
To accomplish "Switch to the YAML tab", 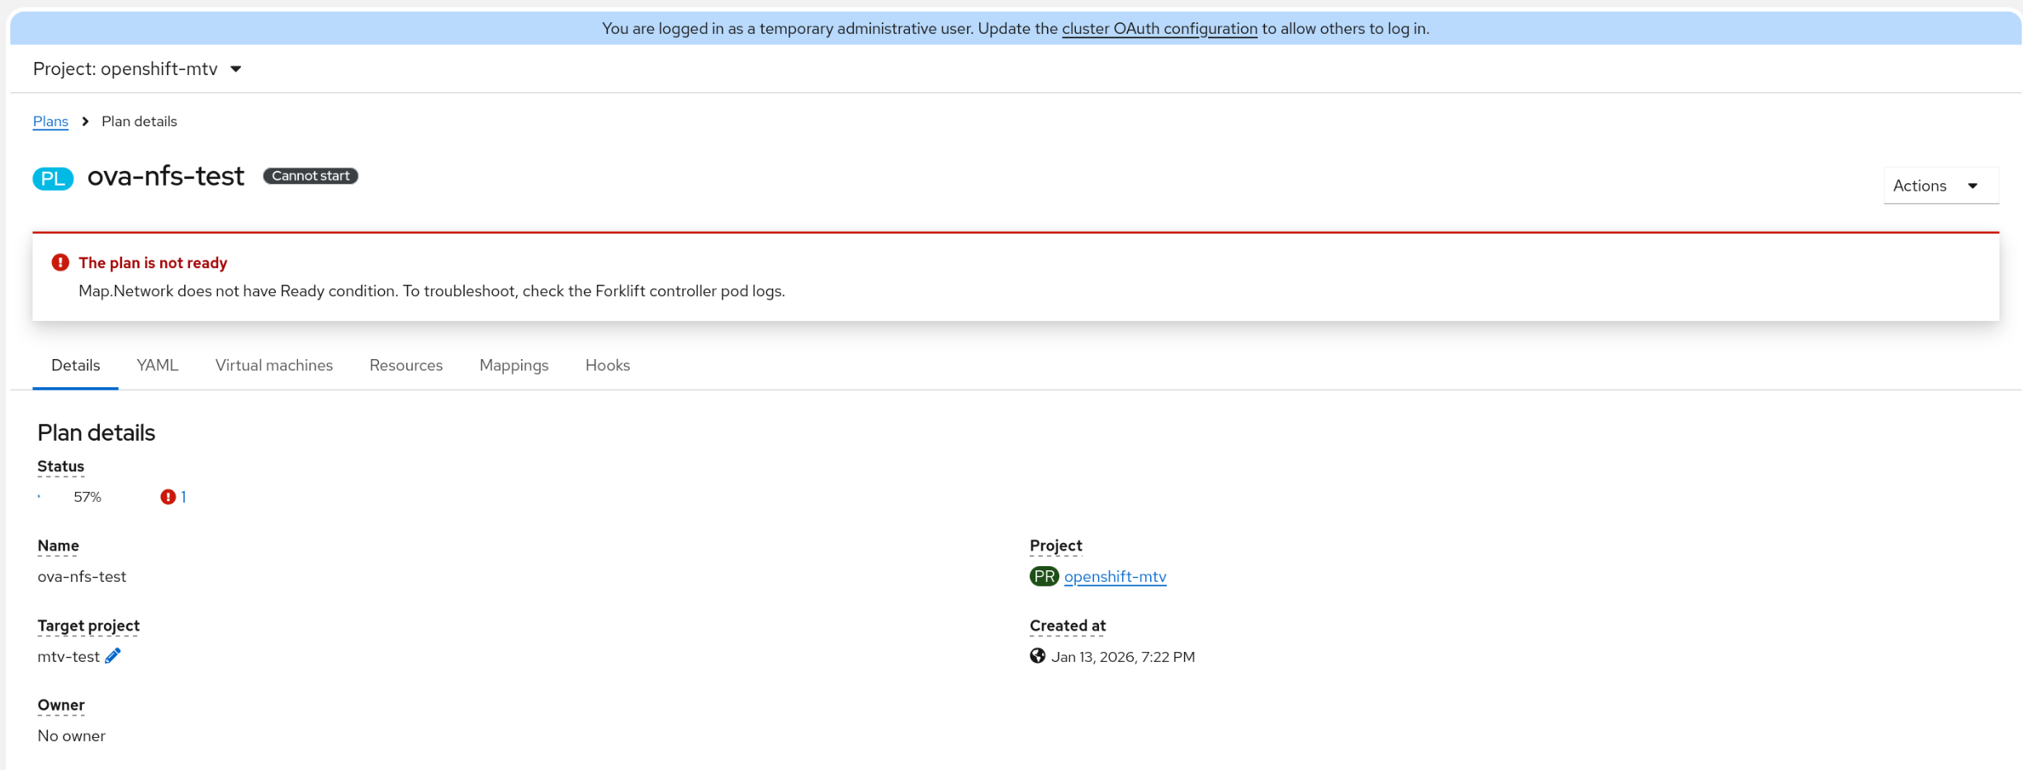I will (x=157, y=365).
